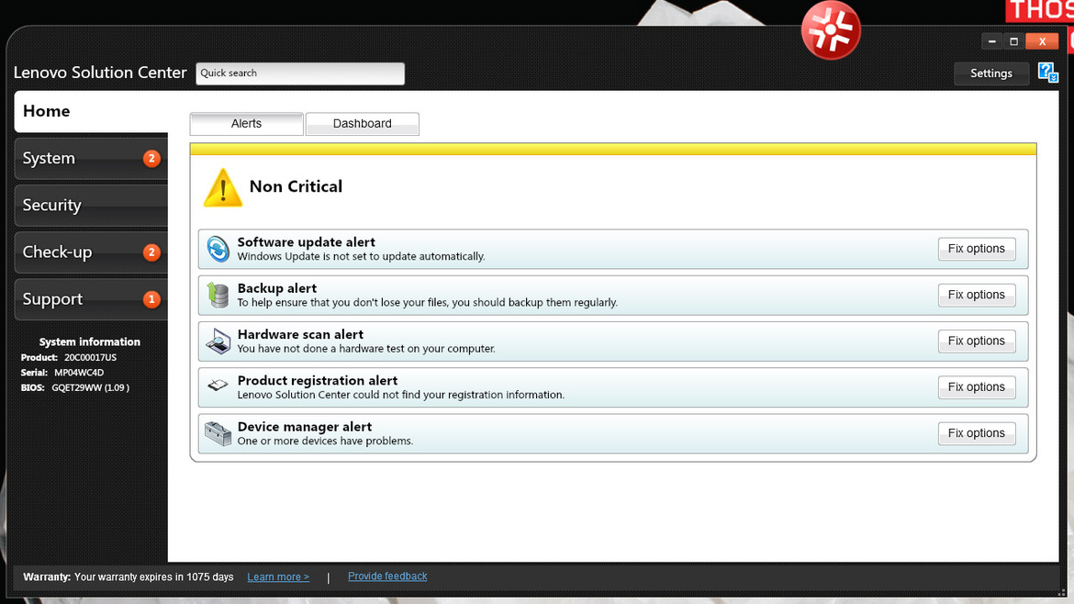This screenshot has width=1074, height=604.
Task: Follow the Learn more warranty link
Action: click(x=278, y=577)
